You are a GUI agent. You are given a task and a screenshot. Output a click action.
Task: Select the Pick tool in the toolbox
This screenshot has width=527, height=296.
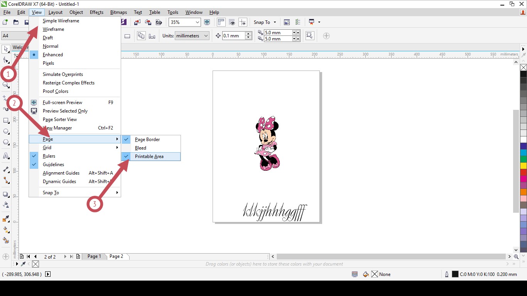click(6, 49)
